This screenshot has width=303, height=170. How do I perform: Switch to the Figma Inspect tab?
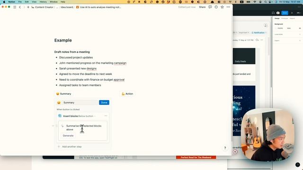(x=292, y=18)
